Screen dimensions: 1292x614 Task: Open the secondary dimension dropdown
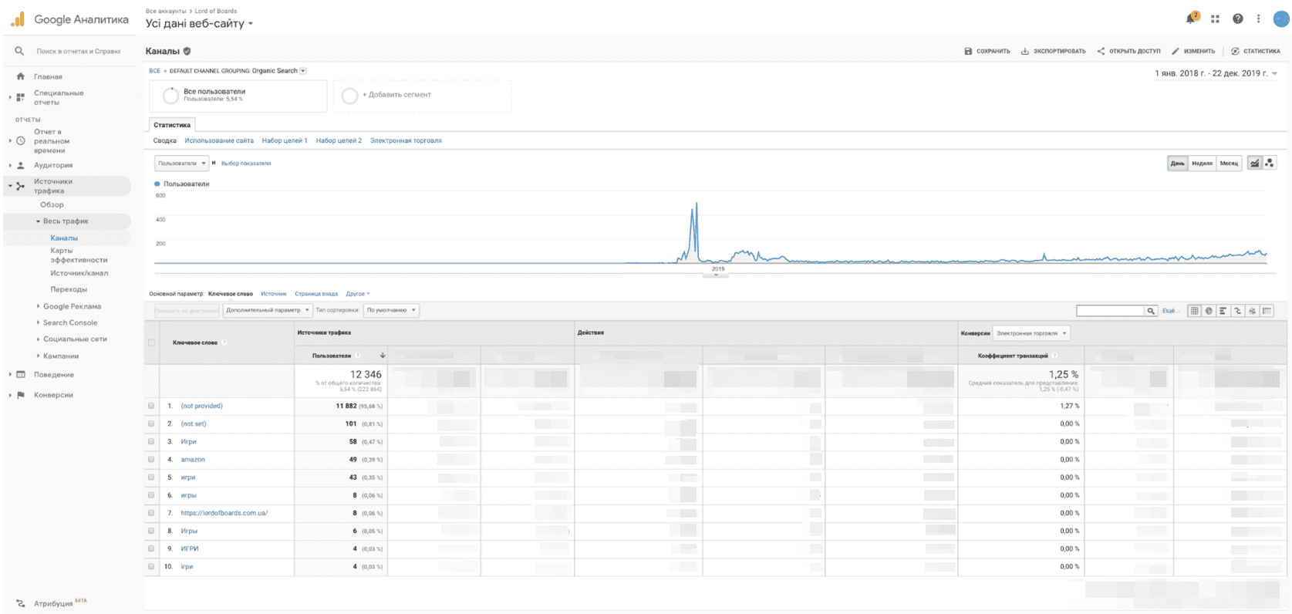point(268,310)
